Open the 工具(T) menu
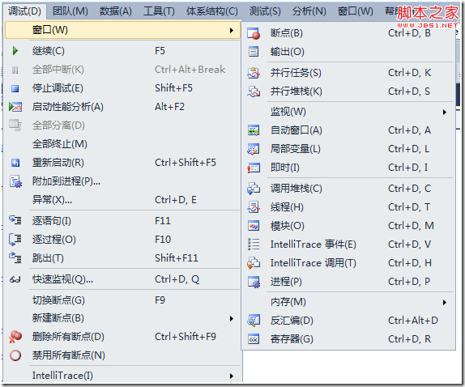The image size is (465, 387). (160, 11)
